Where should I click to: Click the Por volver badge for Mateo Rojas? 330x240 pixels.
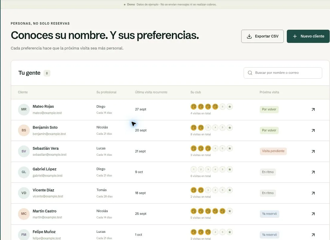coord(269,109)
